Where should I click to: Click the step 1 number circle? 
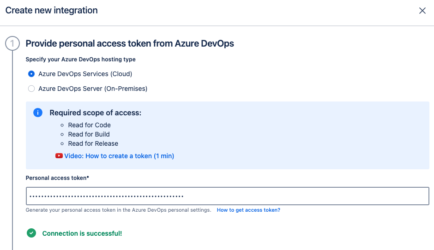[x=12, y=44]
